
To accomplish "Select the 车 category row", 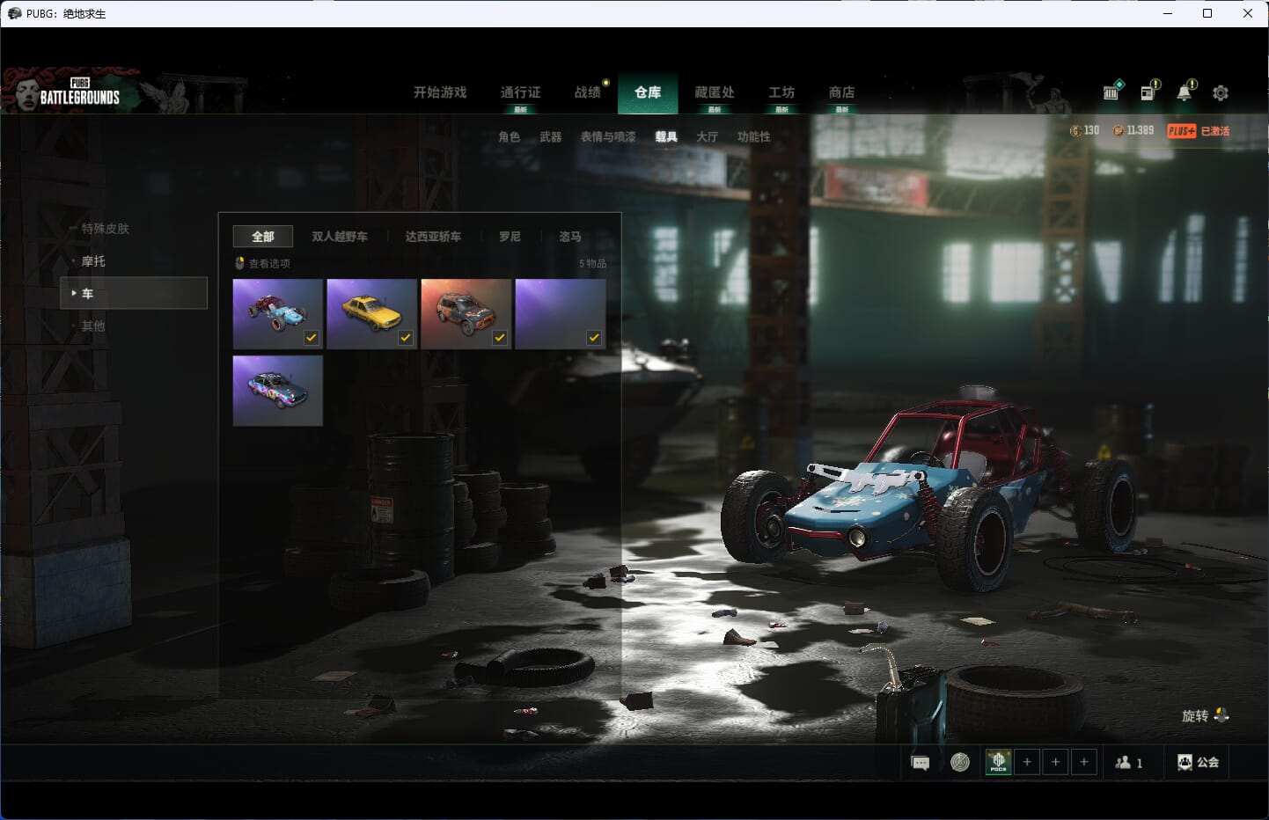I will [x=134, y=293].
